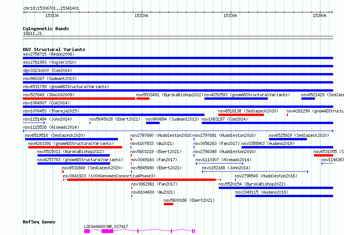Open dgv3323n100 (Coe2014) variant
This screenshot has width=344, height=235.
coord(48,70)
